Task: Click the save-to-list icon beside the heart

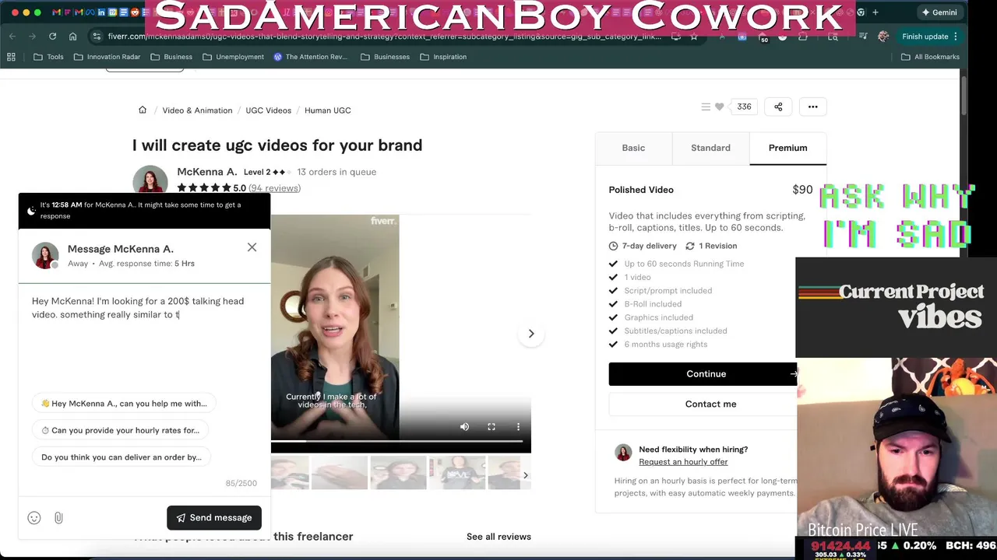Action: click(706, 107)
